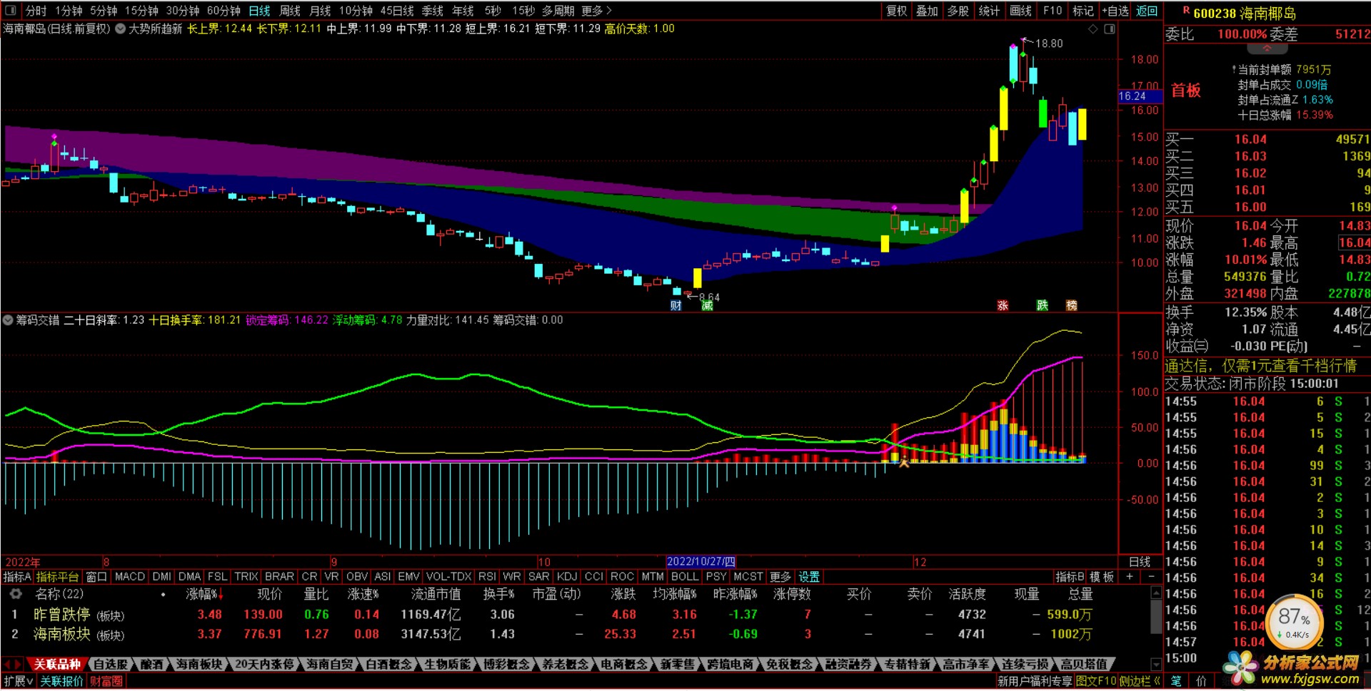Click the diamond icon at chart top-right

(x=1093, y=29)
